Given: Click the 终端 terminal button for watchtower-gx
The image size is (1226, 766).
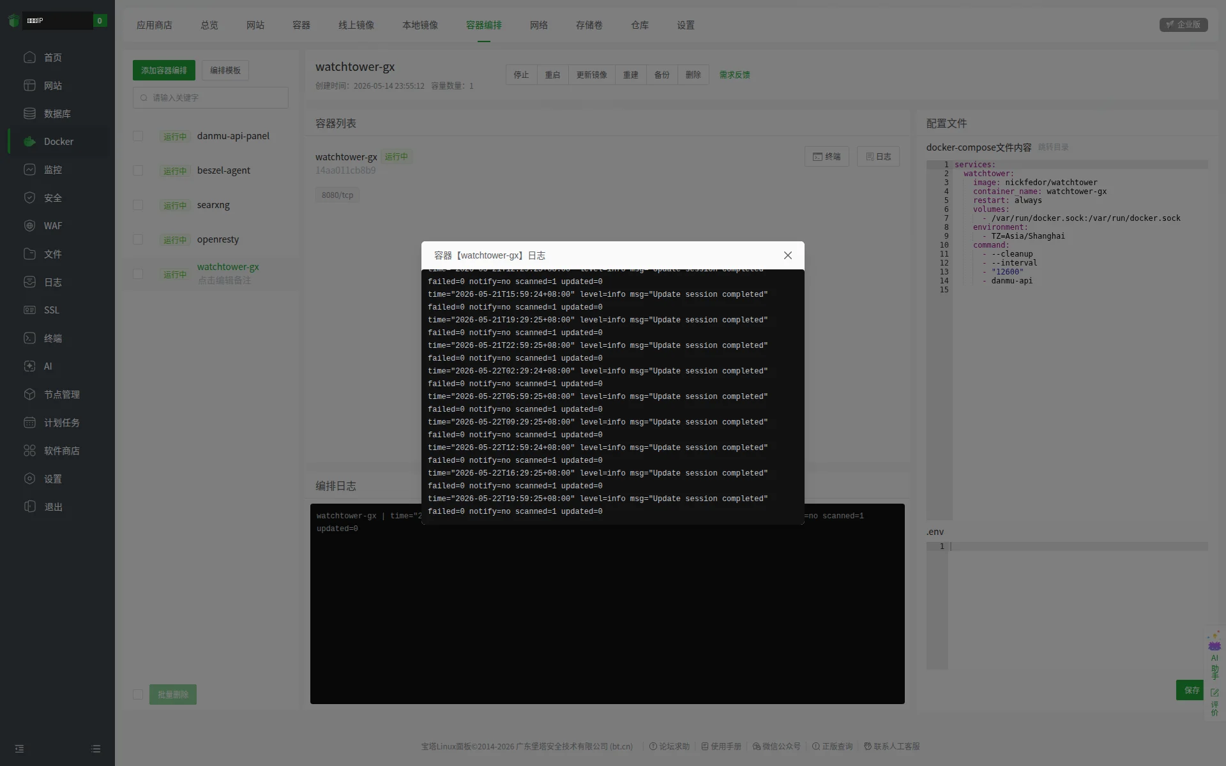Looking at the screenshot, I should (x=826, y=156).
